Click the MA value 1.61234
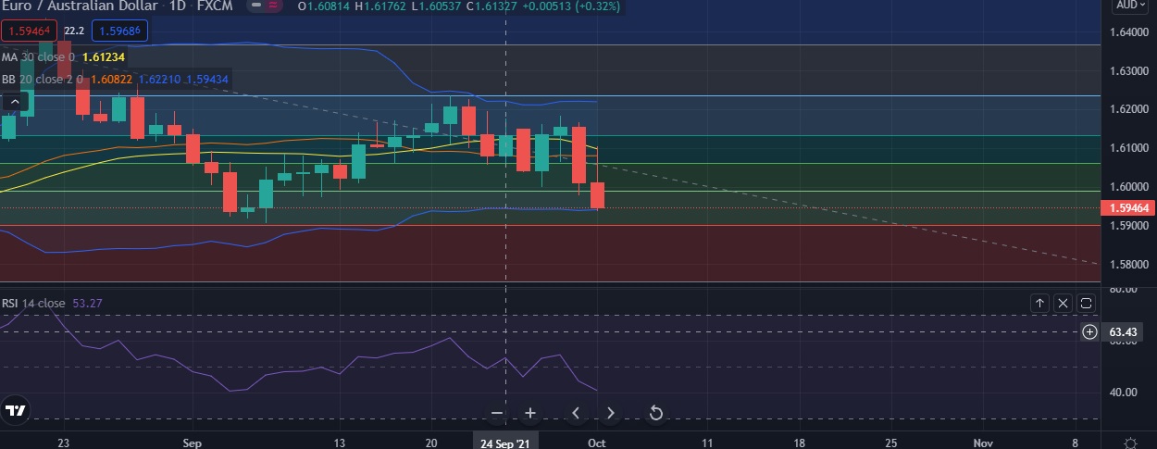This screenshot has height=449, width=1157. pos(104,57)
